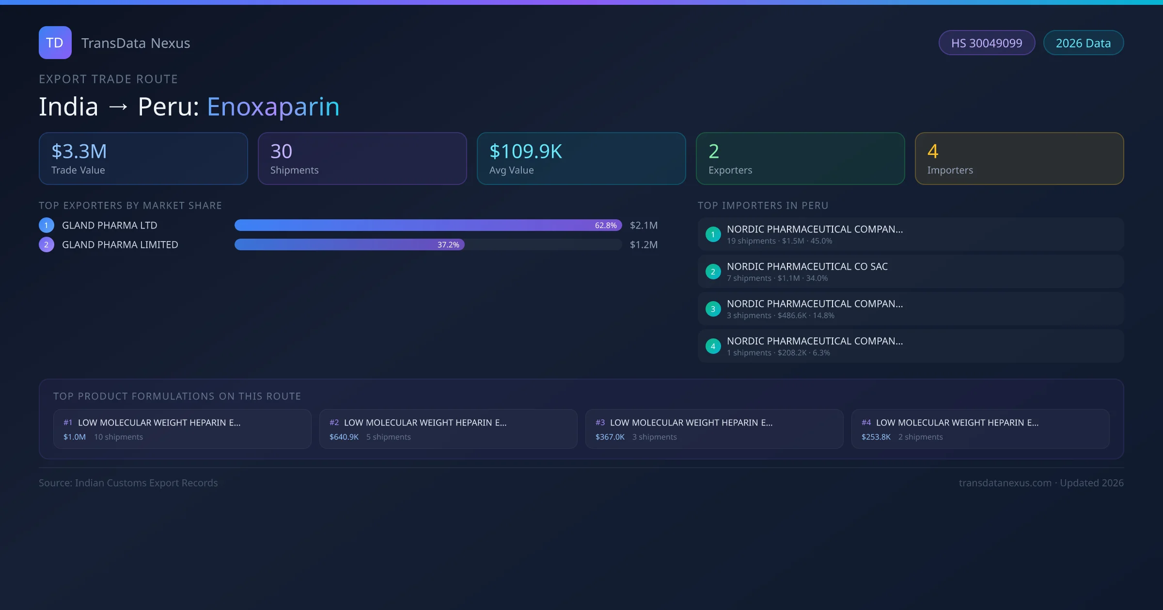Open the 2 Exporters stat card
This screenshot has height=610, width=1163.
[800, 159]
